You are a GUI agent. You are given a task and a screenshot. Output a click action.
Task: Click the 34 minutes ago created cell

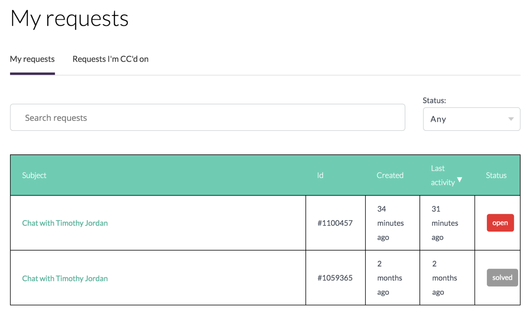[390, 223]
